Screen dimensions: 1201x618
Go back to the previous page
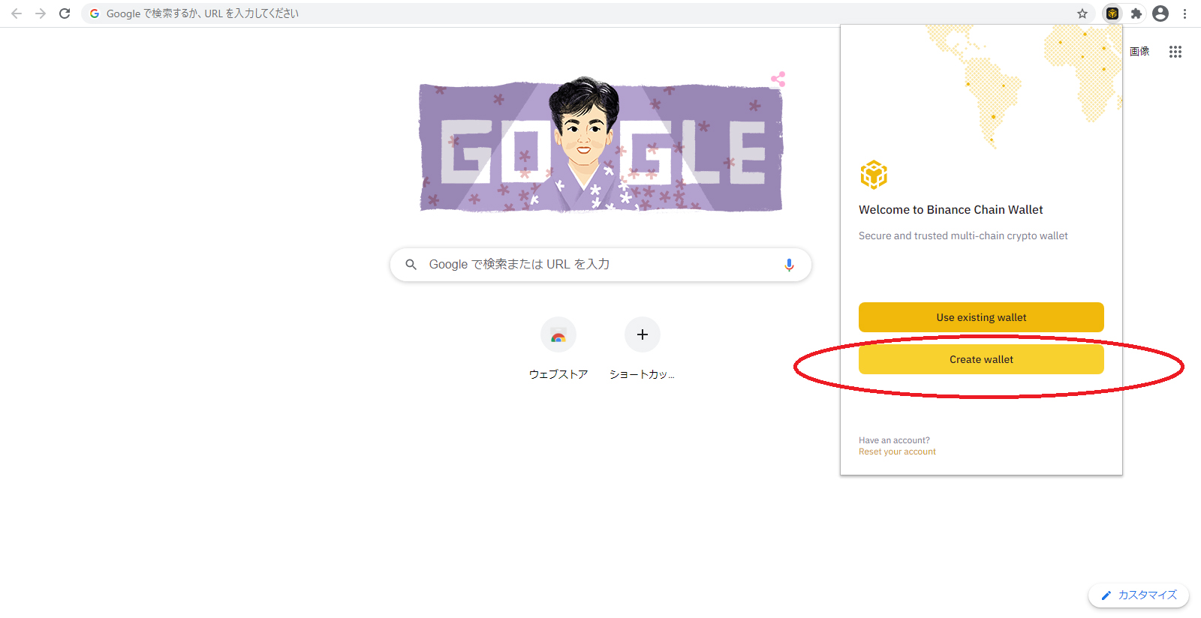click(17, 13)
